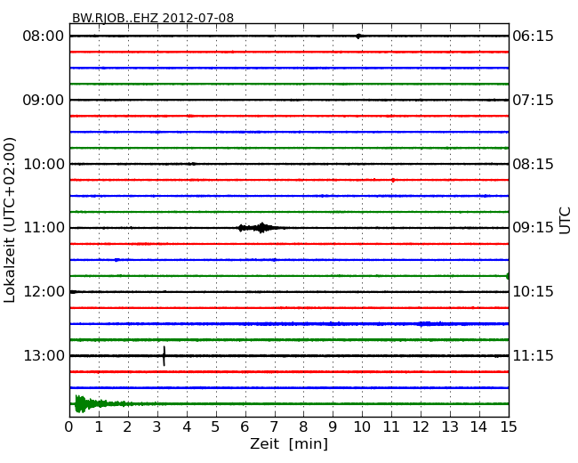The height and width of the screenshot is (463, 578).
Task: Click the black blip on the 08:00 trace
Action: [x=358, y=37]
